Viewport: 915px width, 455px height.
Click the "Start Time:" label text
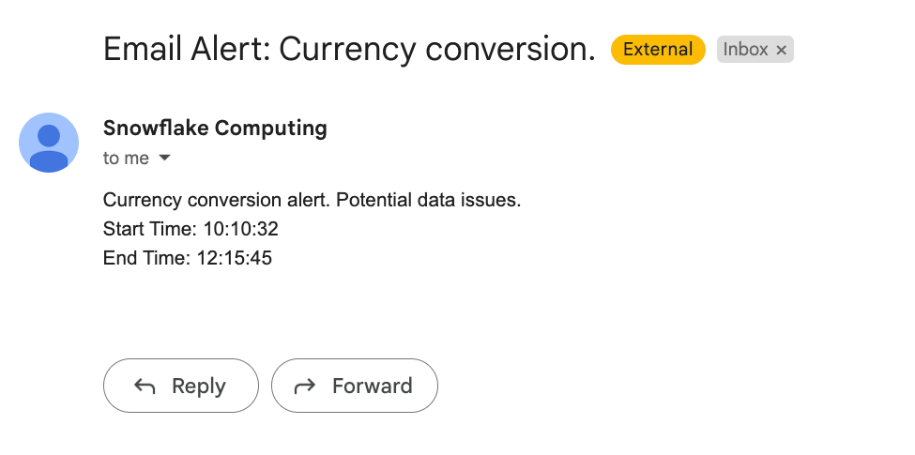click(x=150, y=229)
